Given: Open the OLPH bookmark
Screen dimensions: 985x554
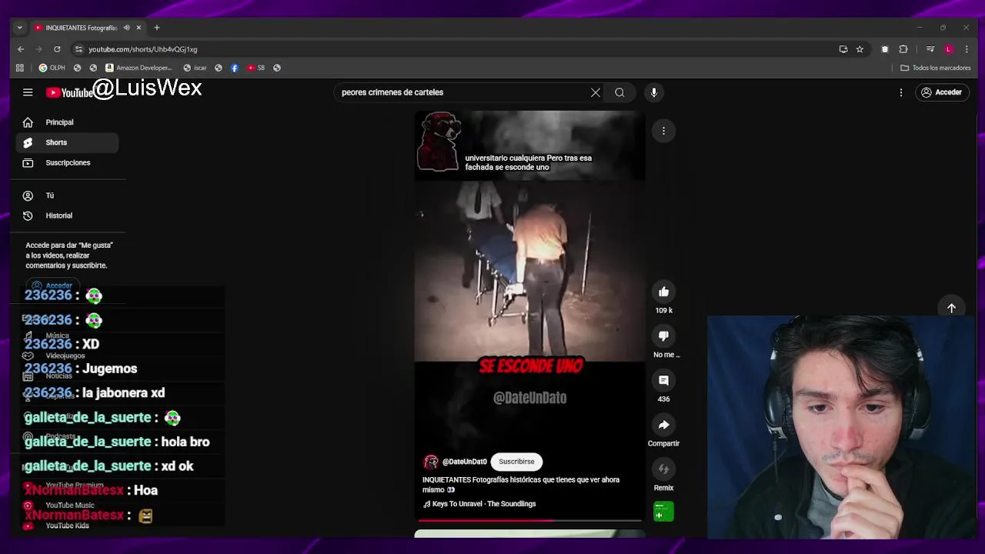Looking at the screenshot, I should point(52,68).
